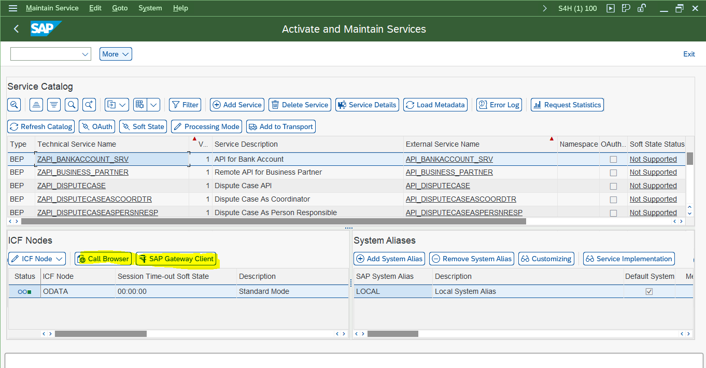
Task: Click the Sort Descending toolbar icon
Action: [54, 105]
